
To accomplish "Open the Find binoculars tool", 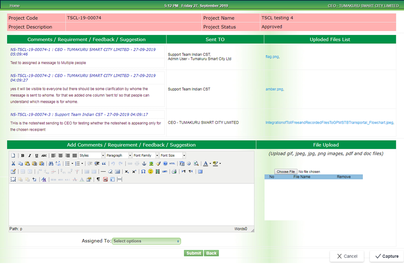I will (51, 164).
